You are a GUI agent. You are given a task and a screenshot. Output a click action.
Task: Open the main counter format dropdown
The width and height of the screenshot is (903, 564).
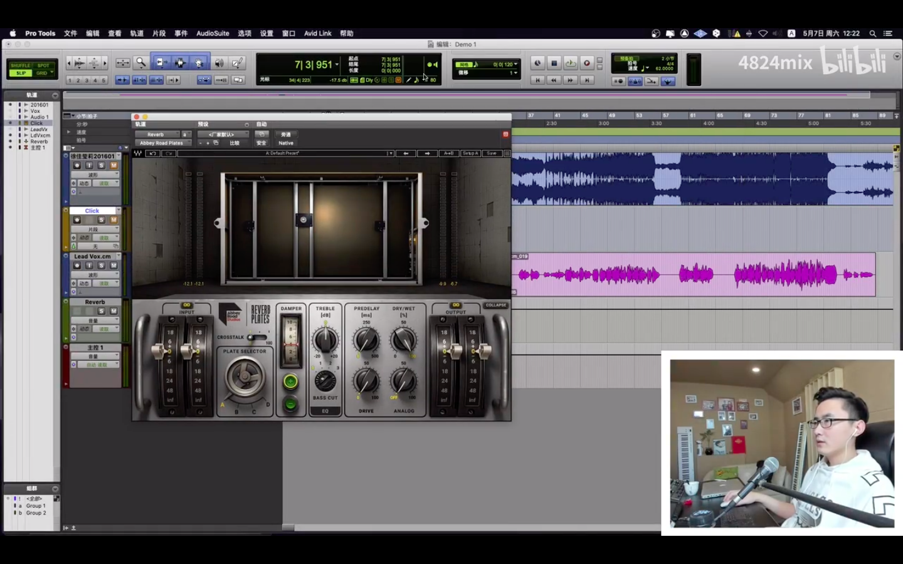click(337, 65)
